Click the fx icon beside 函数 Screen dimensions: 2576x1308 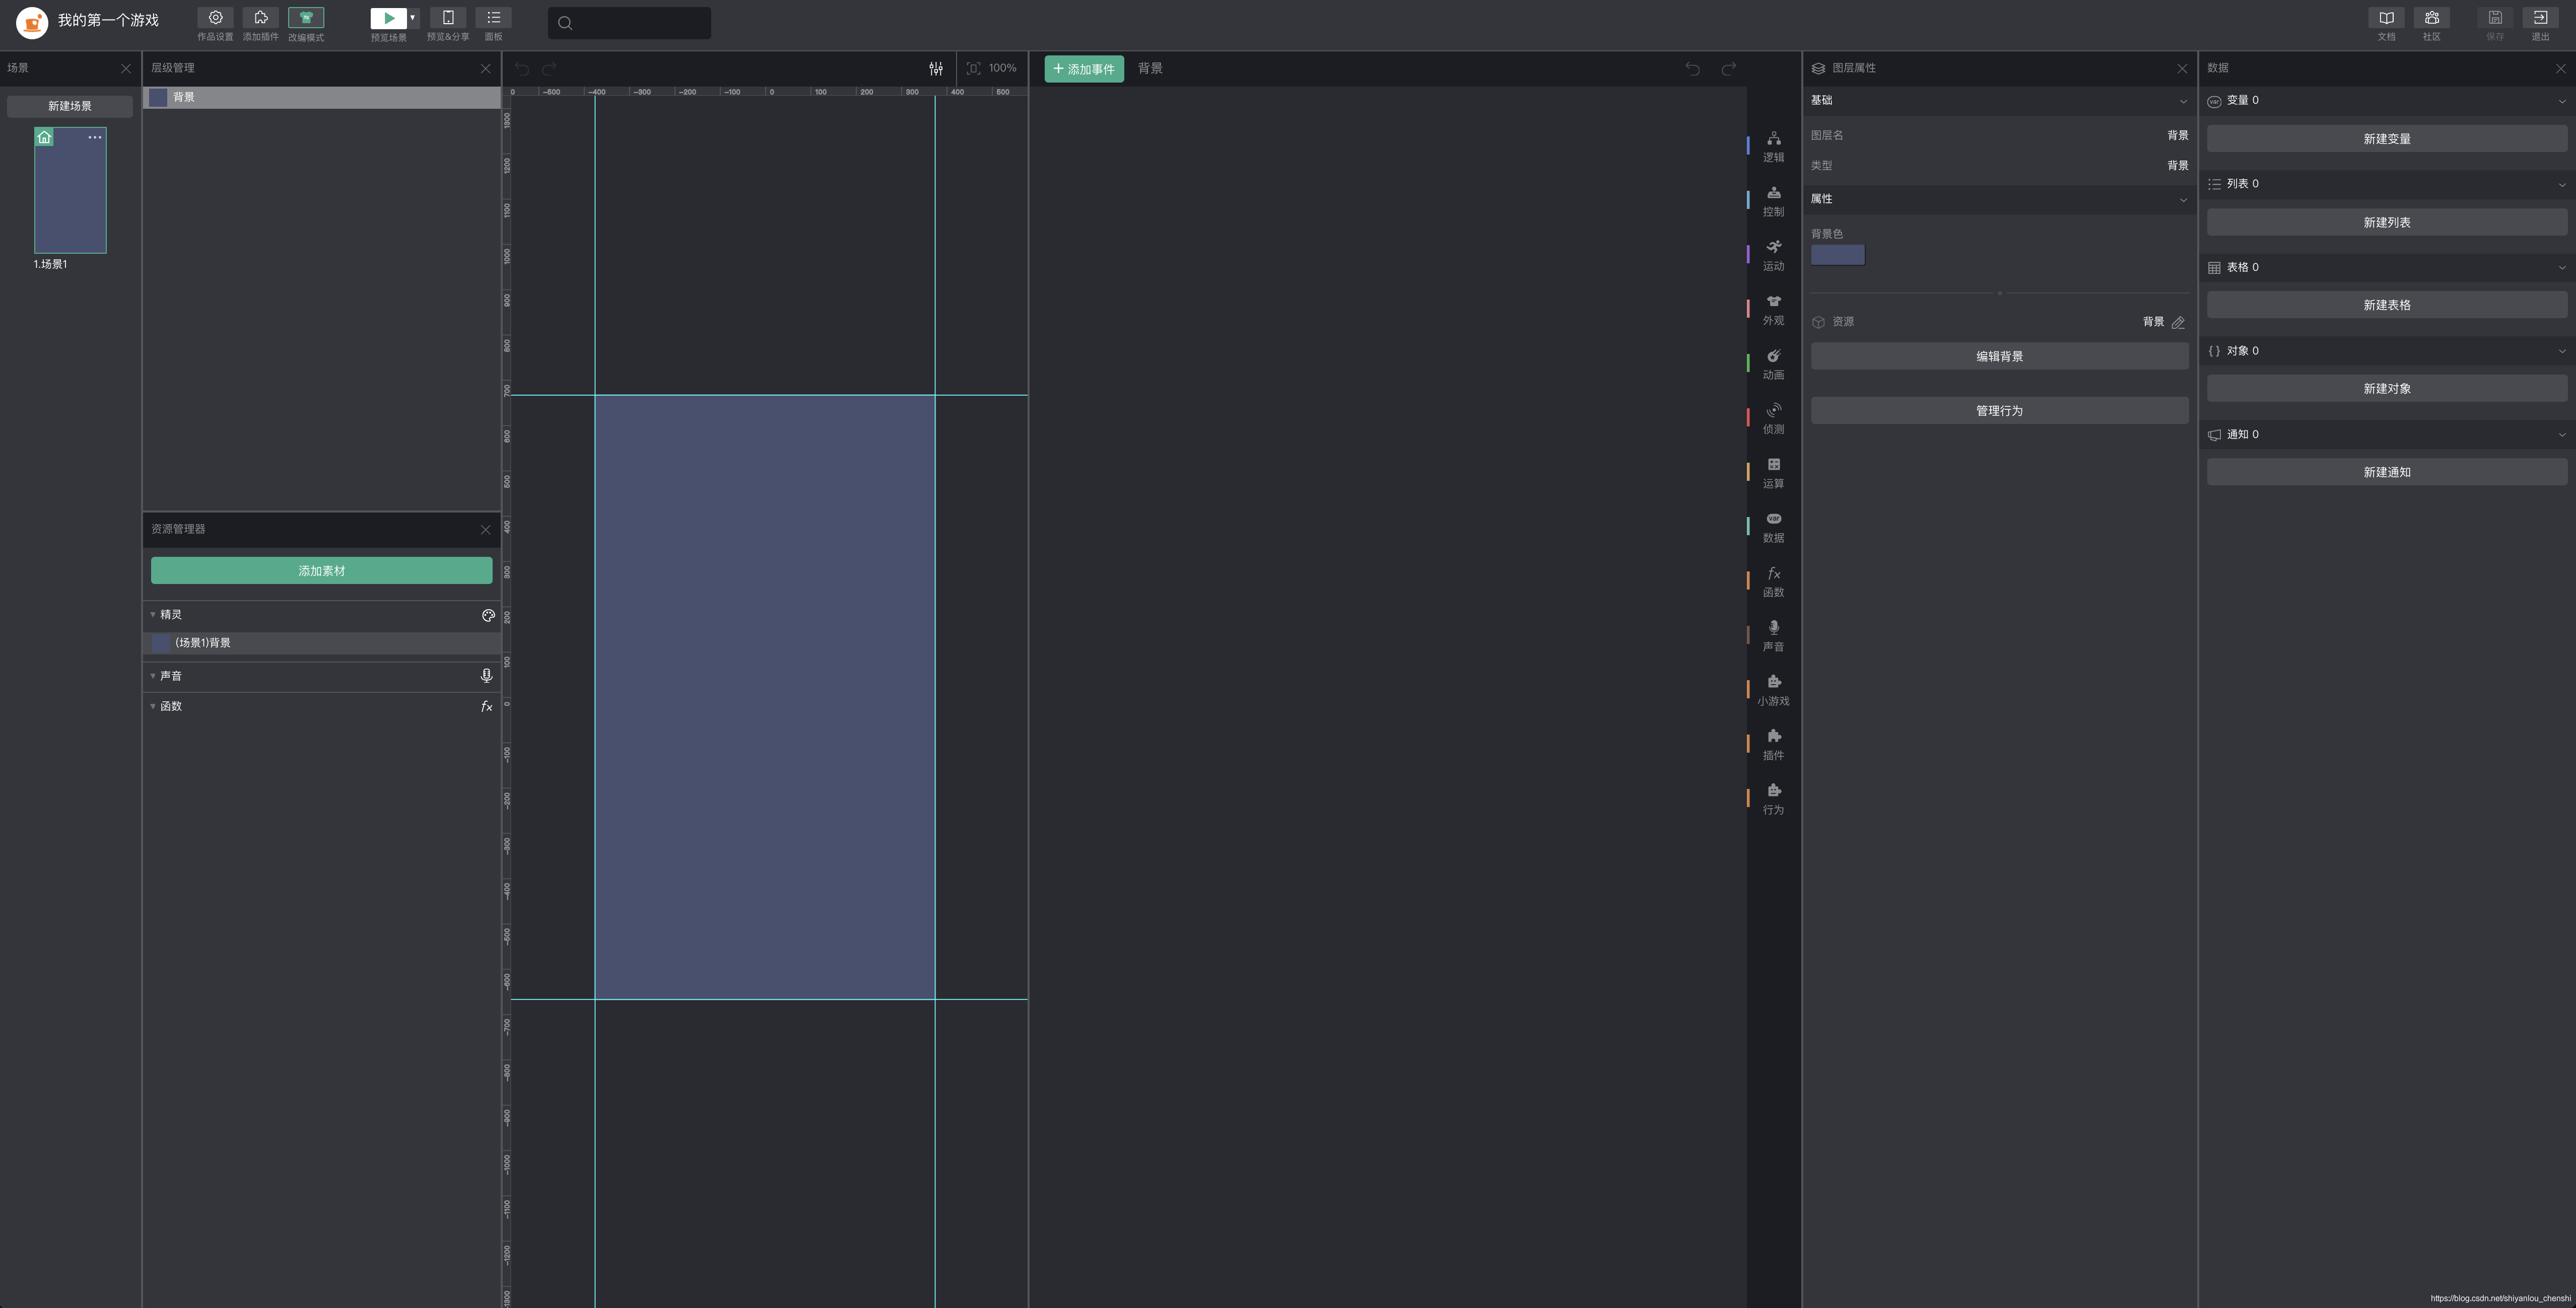click(487, 706)
